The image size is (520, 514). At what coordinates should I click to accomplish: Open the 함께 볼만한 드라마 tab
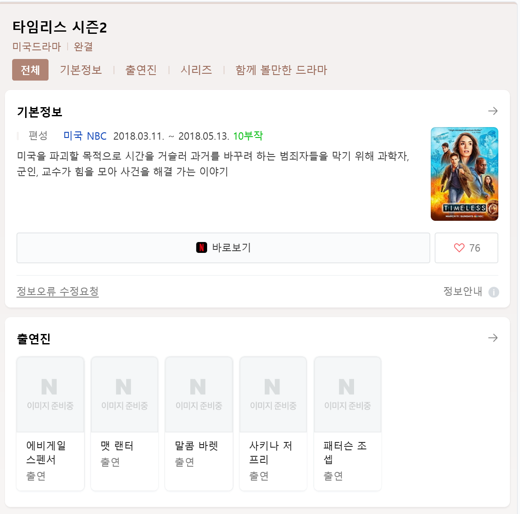point(281,70)
